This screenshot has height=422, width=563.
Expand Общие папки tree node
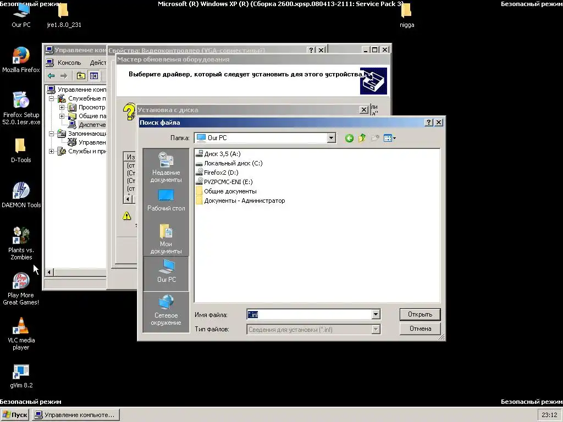coord(62,116)
